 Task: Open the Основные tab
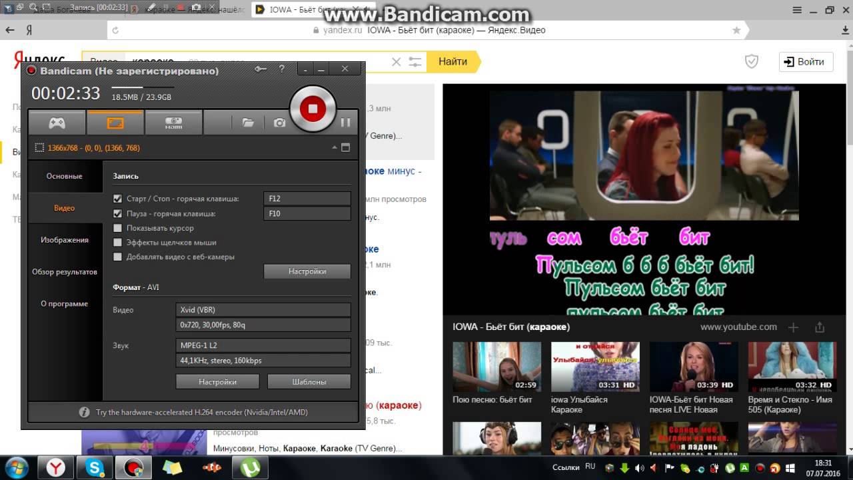pos(65,176)
